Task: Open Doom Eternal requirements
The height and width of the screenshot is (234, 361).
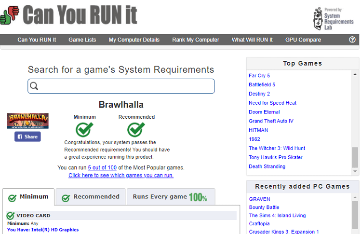Action: [x=264, y=112]
